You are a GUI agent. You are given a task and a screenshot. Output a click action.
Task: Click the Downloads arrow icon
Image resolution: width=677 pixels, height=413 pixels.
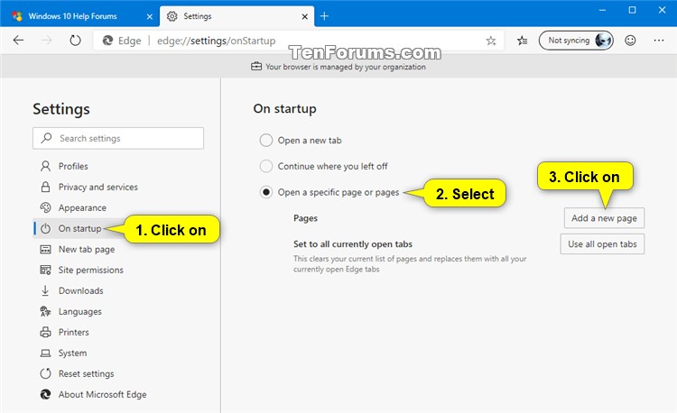coord(45,290)
